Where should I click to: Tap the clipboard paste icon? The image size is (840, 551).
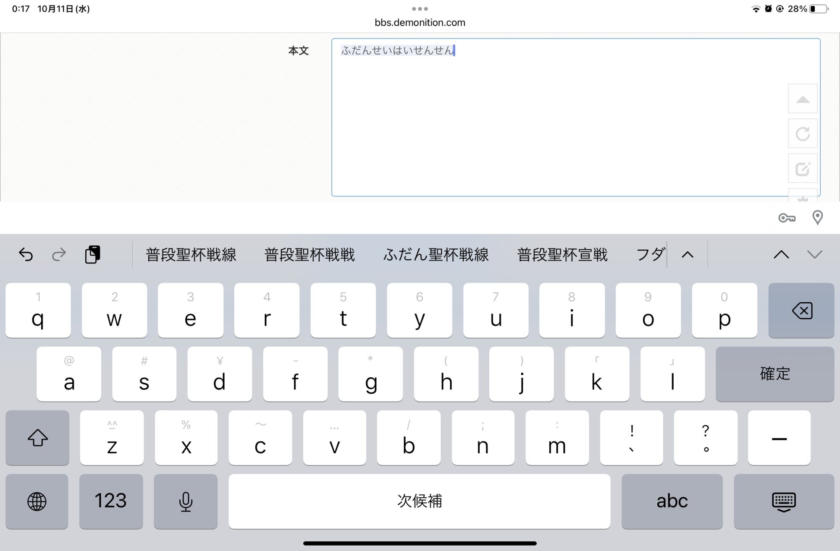(x=92, y=254)
